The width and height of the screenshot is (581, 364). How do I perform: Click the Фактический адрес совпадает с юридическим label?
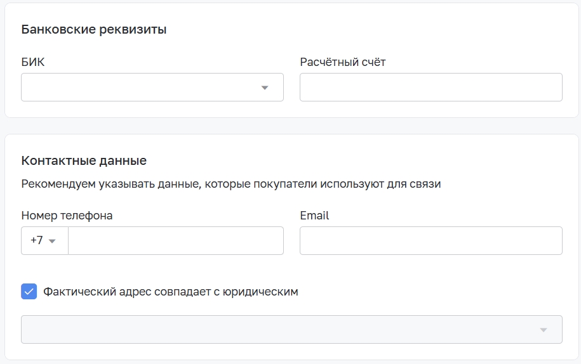point(170,292)
